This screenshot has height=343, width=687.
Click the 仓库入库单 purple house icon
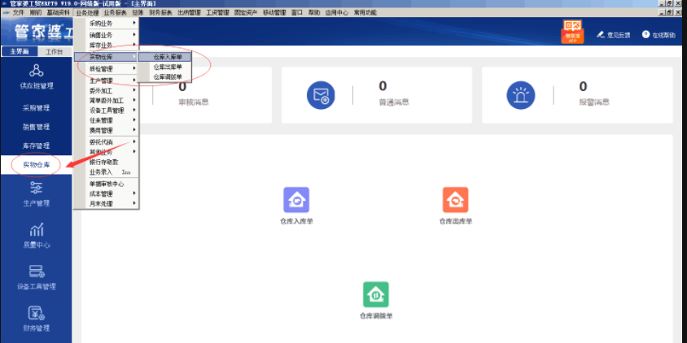click(x=295, y=199)
